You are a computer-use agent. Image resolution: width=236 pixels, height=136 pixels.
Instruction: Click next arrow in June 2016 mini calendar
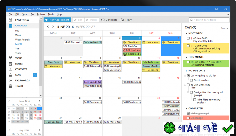click(40, 101)
